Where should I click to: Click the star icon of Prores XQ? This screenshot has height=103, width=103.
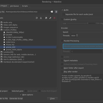tap(4, 45)
